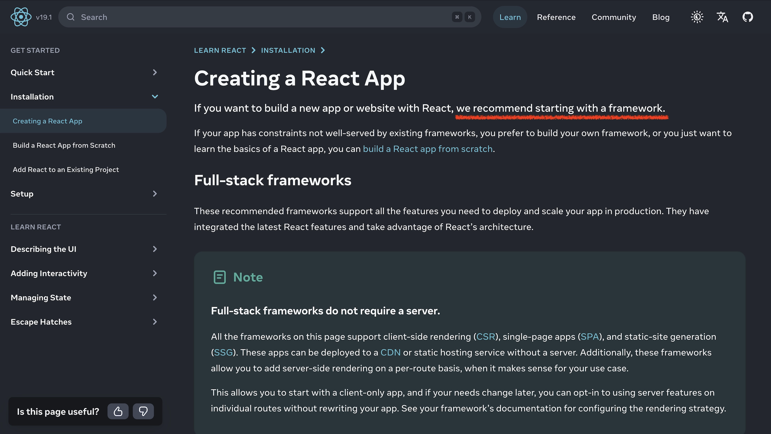771x434 pixels.
Task: Click the React logo in header
Action: [x=21, y=17]
